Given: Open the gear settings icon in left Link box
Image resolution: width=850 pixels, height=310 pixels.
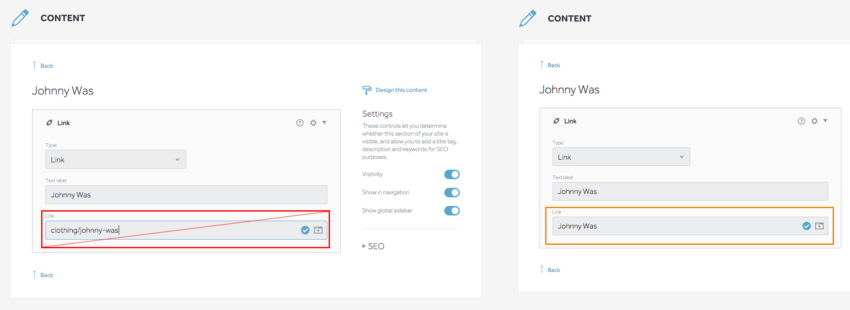Looking at the screenshot, I should (313, 123).
